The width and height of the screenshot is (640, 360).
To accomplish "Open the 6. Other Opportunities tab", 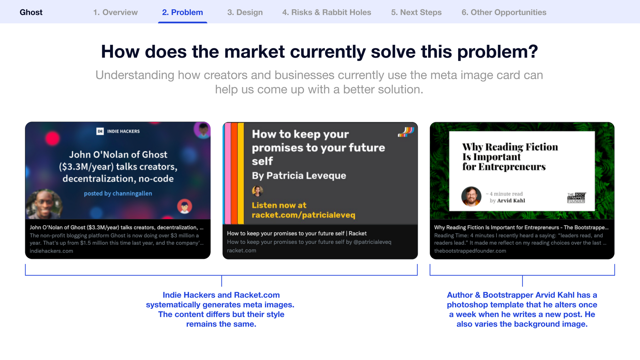I will [x=504, y=12].
